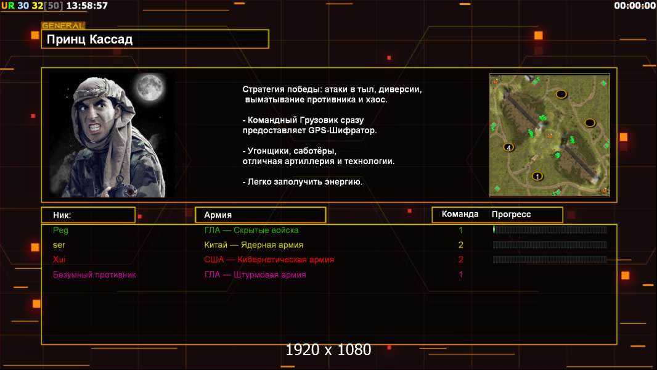Select the Армия column header
Image resolution: width=657 pixels, height=370 pixels.
tap(261, 215)
